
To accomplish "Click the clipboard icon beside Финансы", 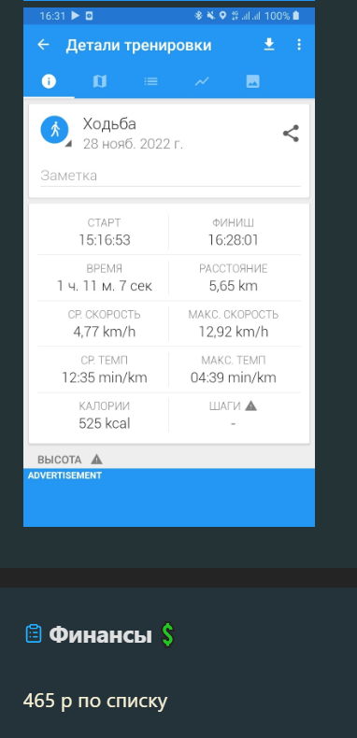I will [x=34, y=633].
